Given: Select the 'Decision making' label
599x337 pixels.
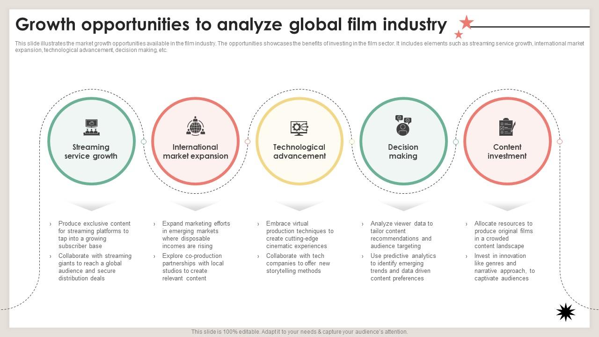Looking at the screenshot, I should coord(403,152).
